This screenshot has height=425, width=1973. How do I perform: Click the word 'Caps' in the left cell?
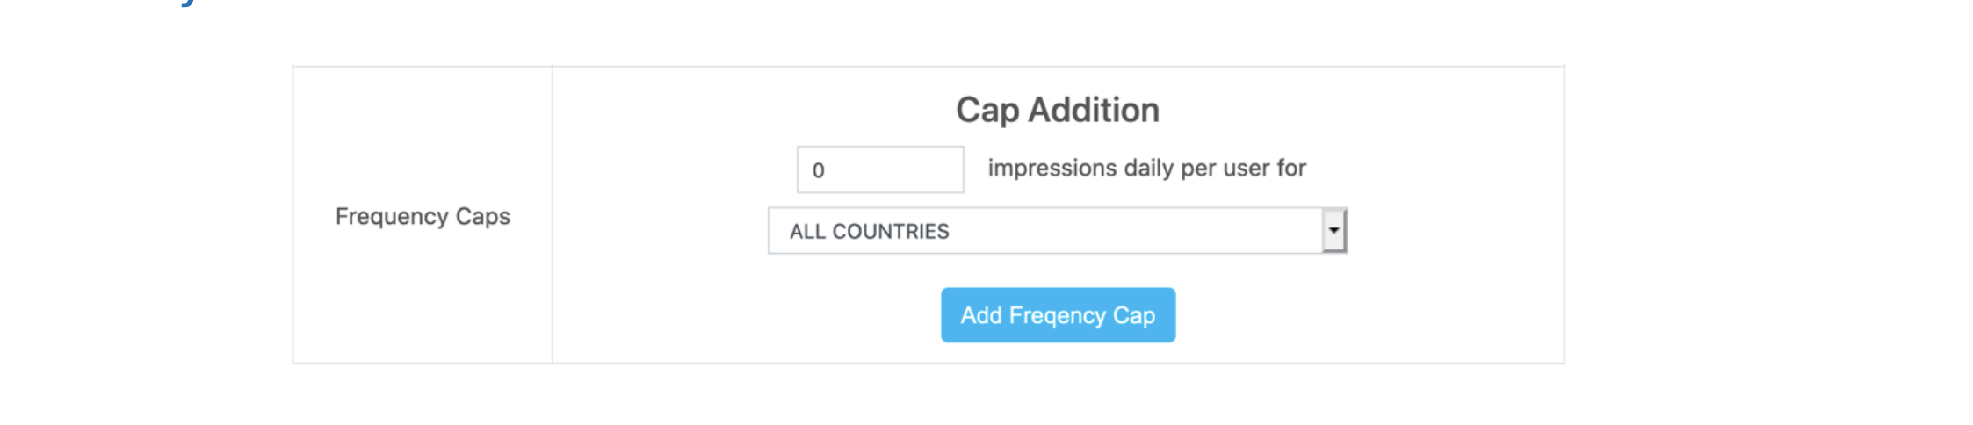coord(482,216)
